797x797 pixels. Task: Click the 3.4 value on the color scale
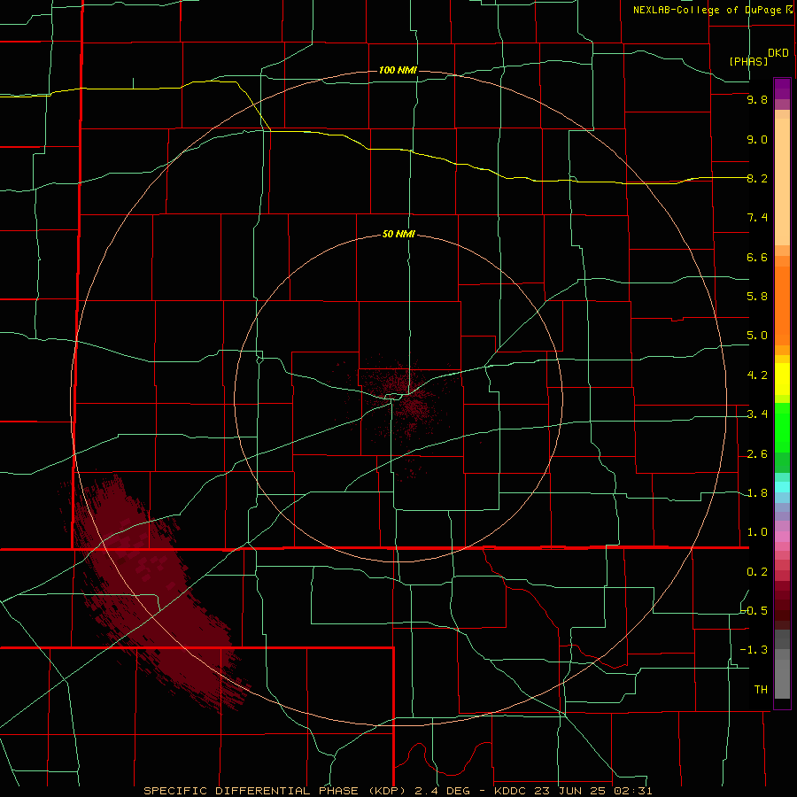[757, 414]
